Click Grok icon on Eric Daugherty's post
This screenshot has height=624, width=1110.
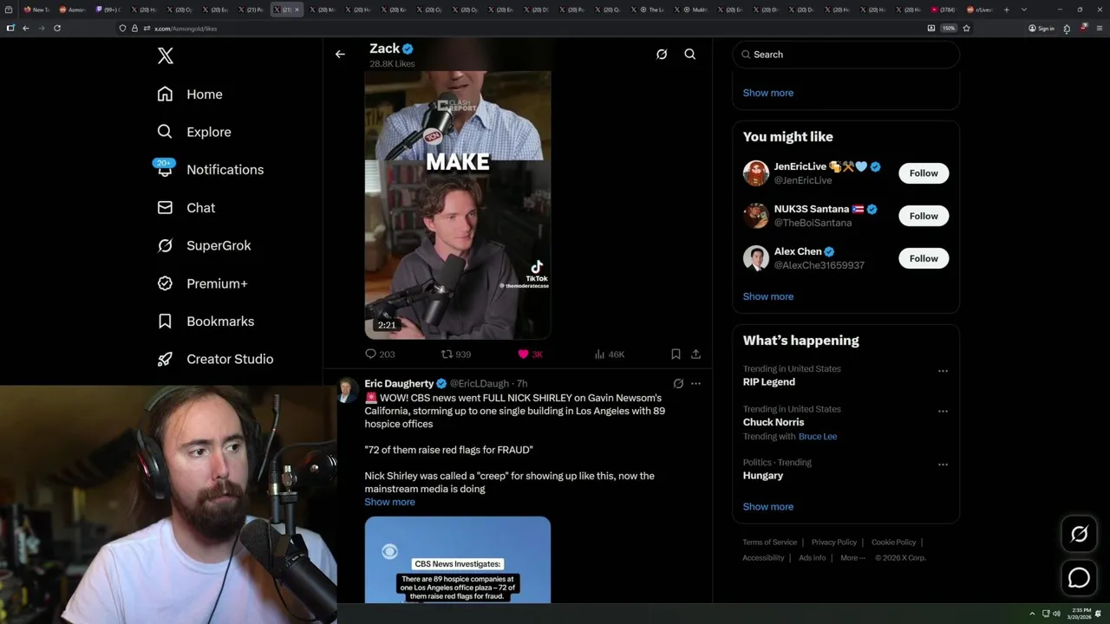[678, 383]
